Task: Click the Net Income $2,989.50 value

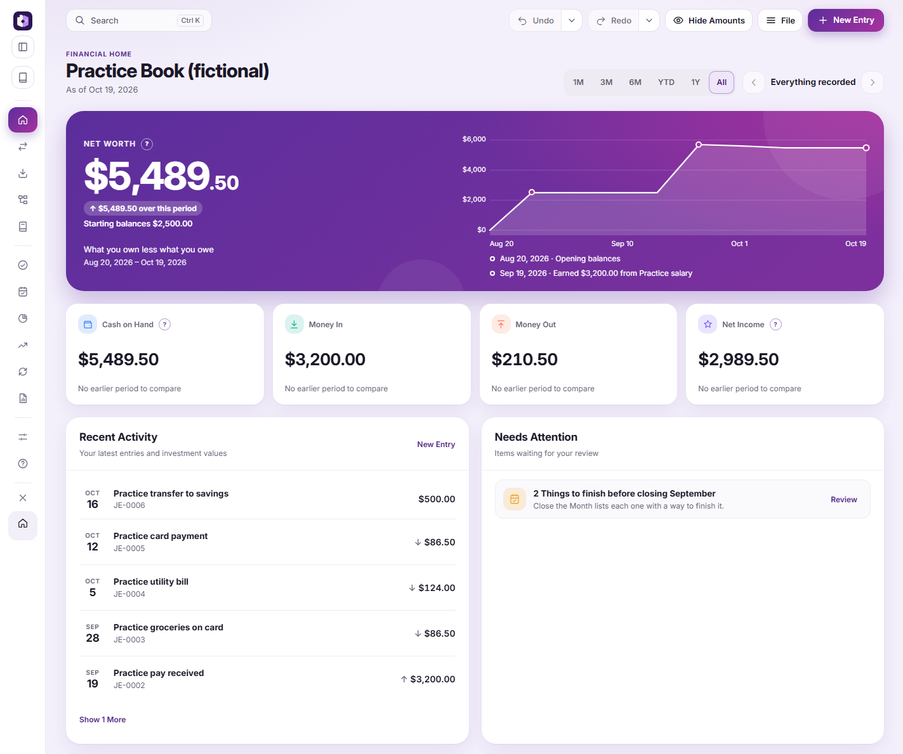Action: pos(739,360)
